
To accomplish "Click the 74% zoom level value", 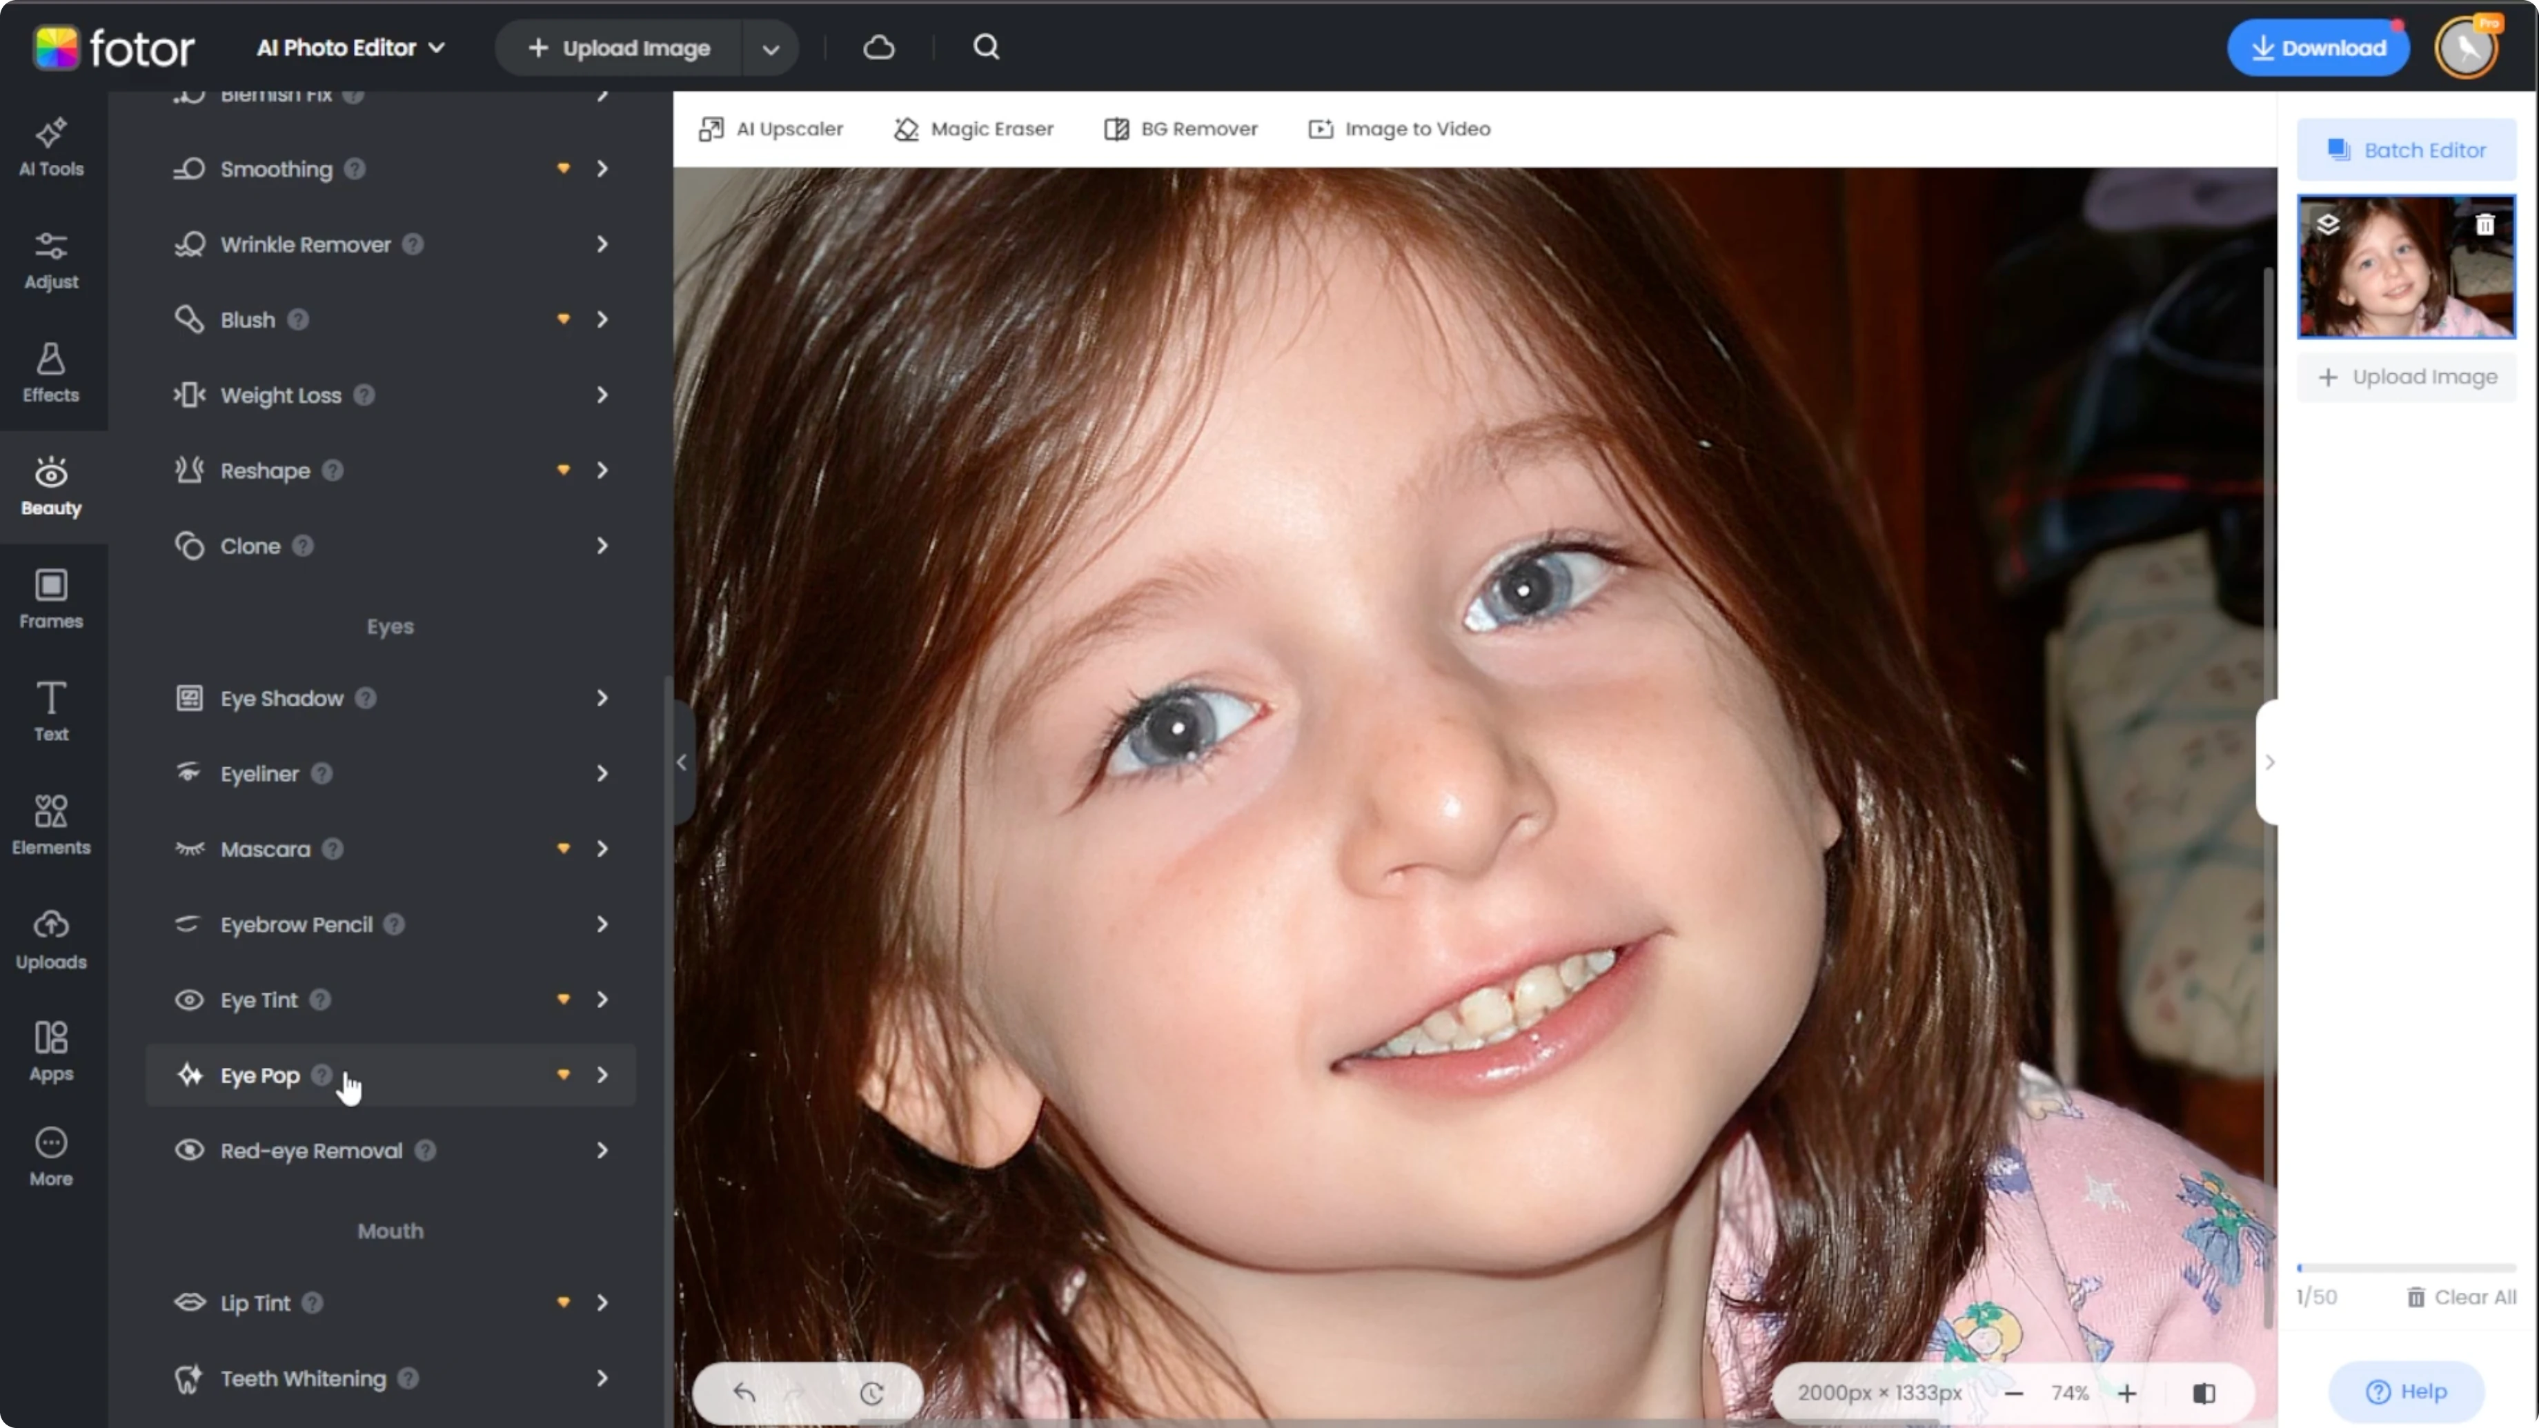I will click(x=2070, y=1393).
